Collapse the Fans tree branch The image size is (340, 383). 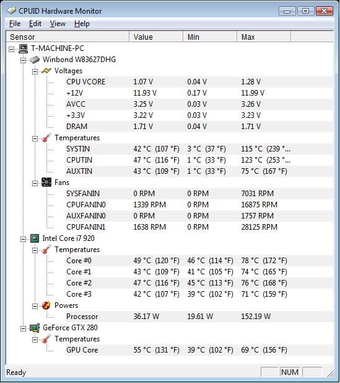[35, 183]
